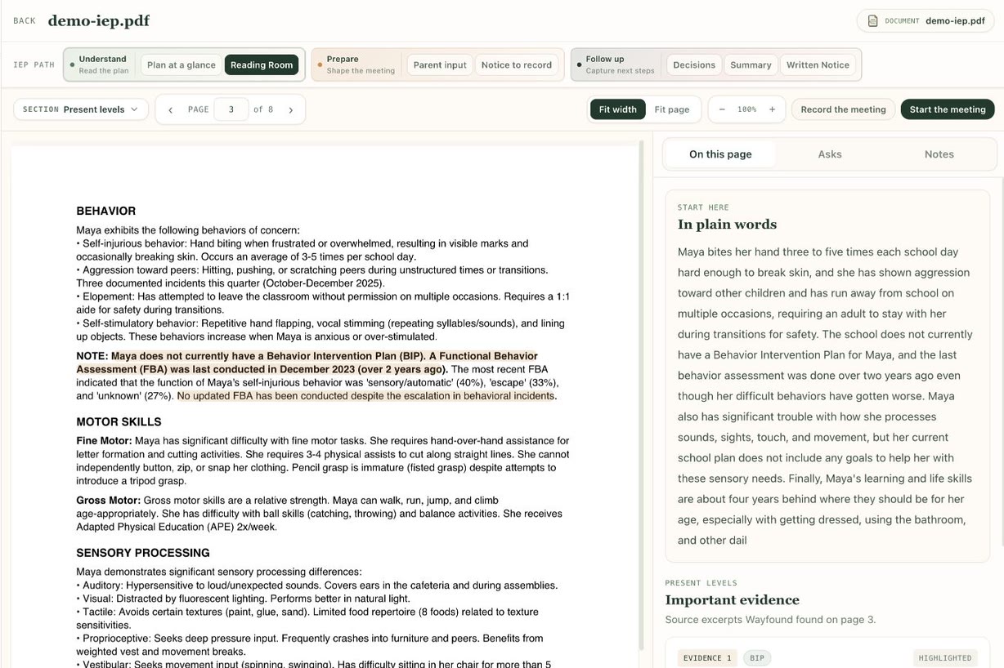Open the Decisions step

pyautogui.click(x=694, y=65)
